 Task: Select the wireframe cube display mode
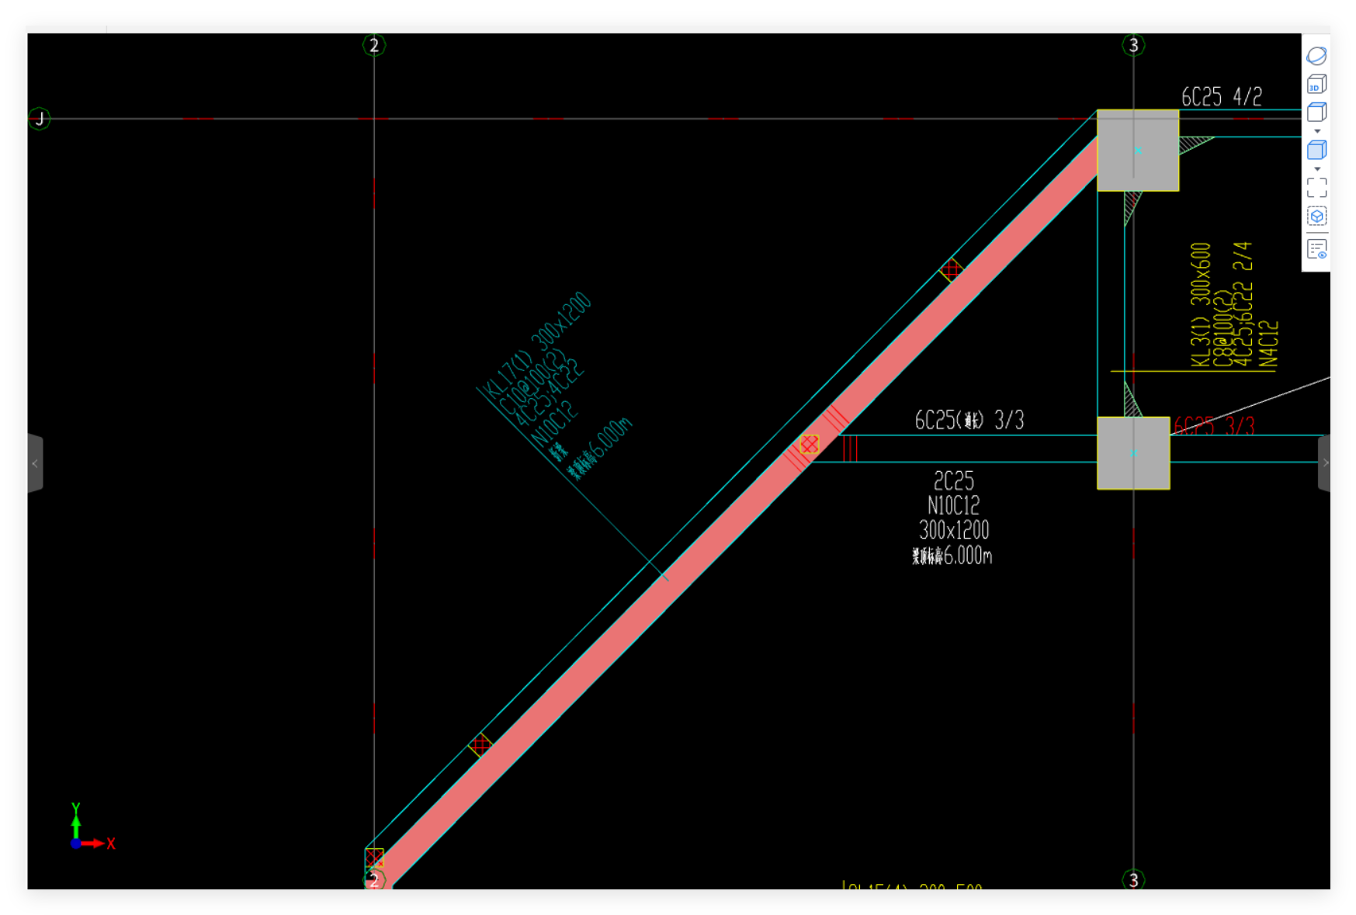click(1316, 113)
